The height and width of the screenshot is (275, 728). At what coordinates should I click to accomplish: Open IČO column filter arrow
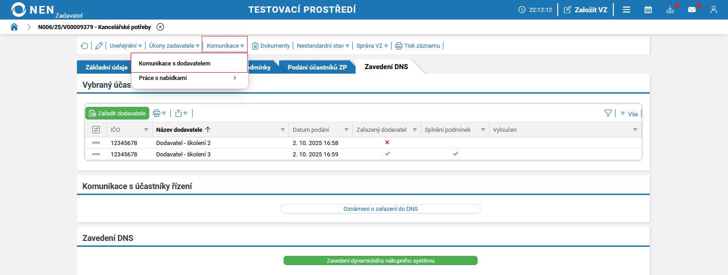(x=146, y=130)
